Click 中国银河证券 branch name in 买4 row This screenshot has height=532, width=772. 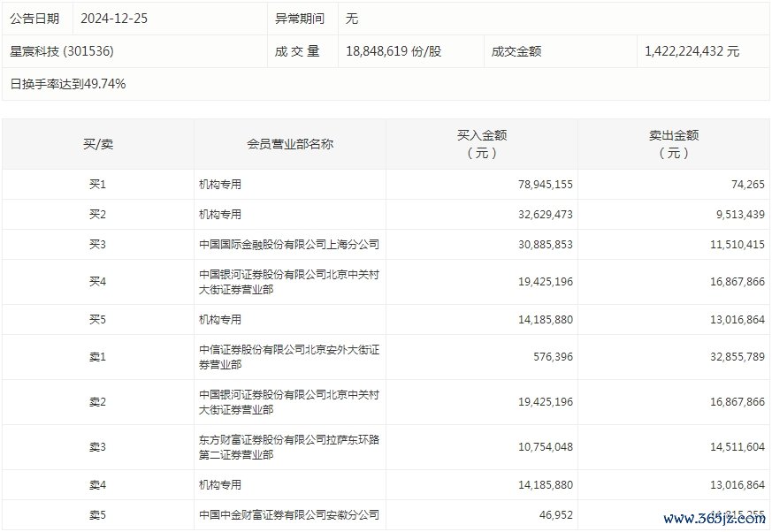289,282
